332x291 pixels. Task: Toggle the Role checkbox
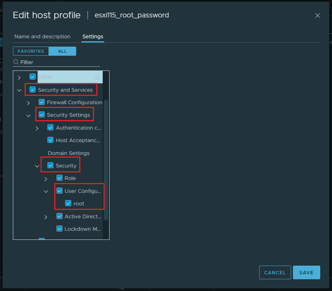click(60, 178)
